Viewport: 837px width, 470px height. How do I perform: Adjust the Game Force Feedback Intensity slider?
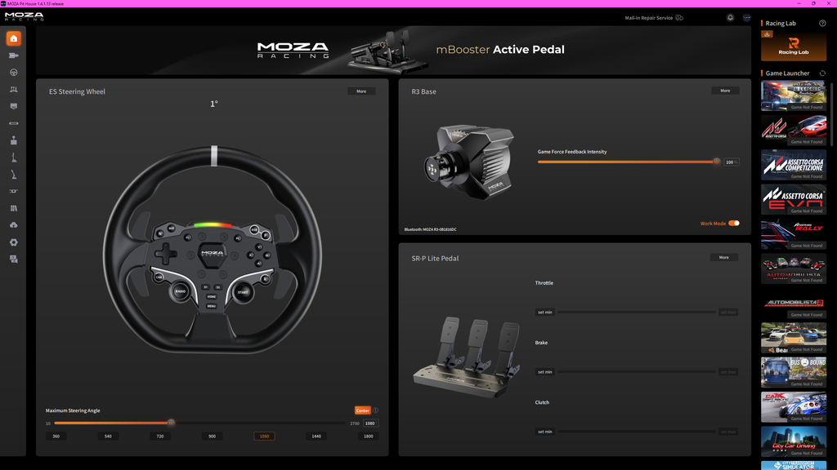[x=716, y=162]
